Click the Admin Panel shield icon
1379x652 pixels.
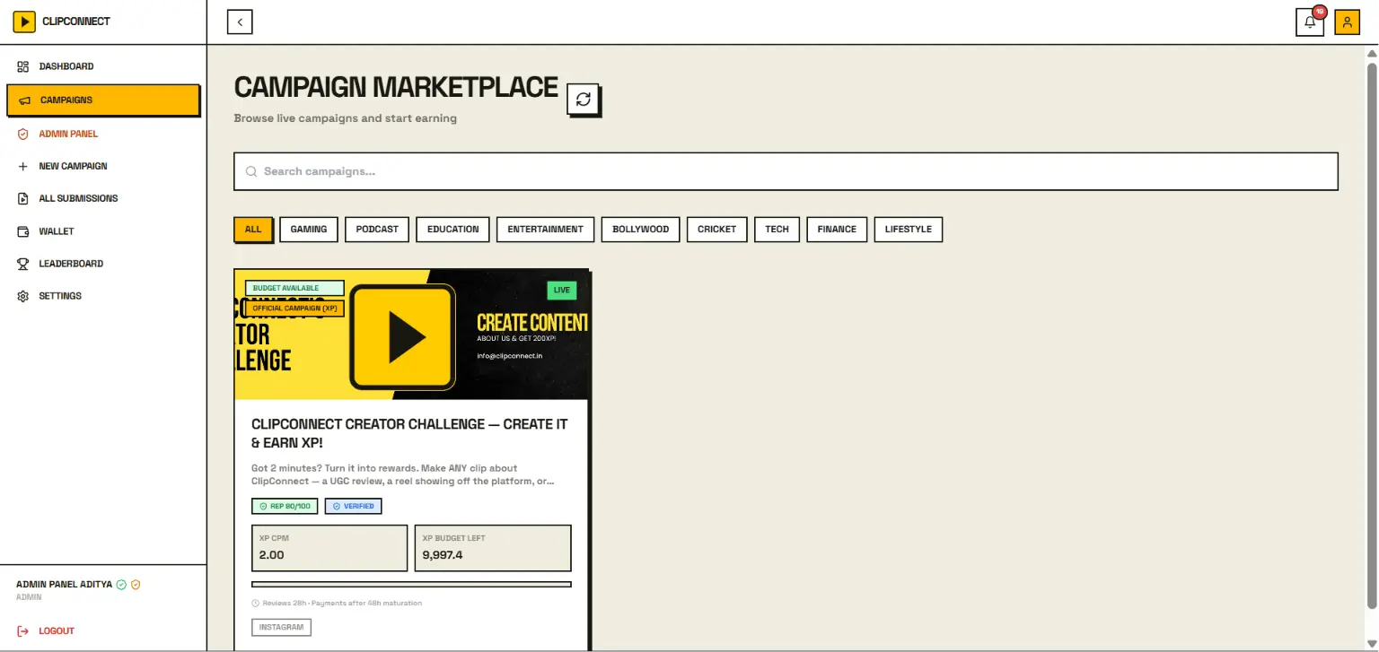click(23, 134)
